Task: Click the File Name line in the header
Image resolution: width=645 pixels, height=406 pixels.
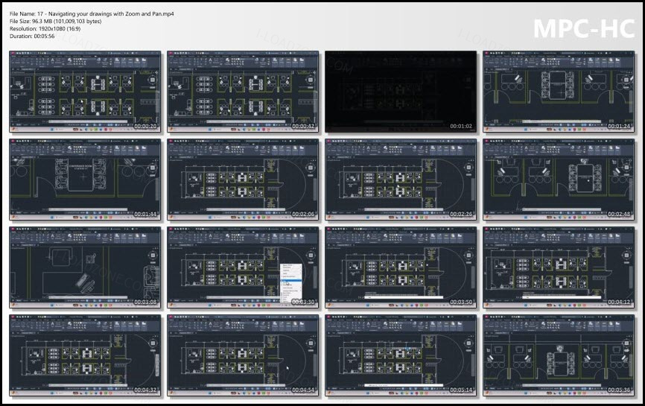Action: point(92,13)
